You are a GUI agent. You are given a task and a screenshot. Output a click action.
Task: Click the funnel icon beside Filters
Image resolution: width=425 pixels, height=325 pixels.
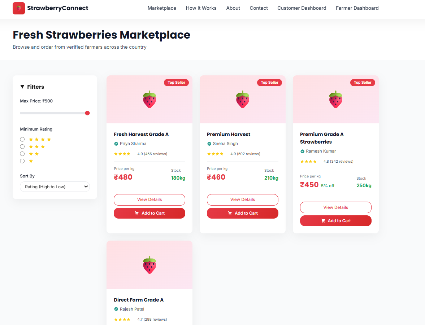click(x=22, y=87)
